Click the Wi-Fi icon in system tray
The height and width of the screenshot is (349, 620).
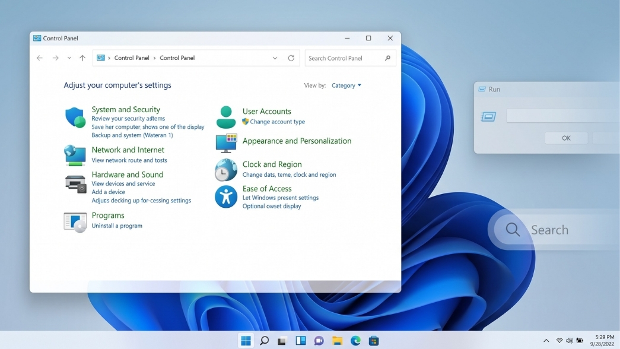click(x=559, y=341)
